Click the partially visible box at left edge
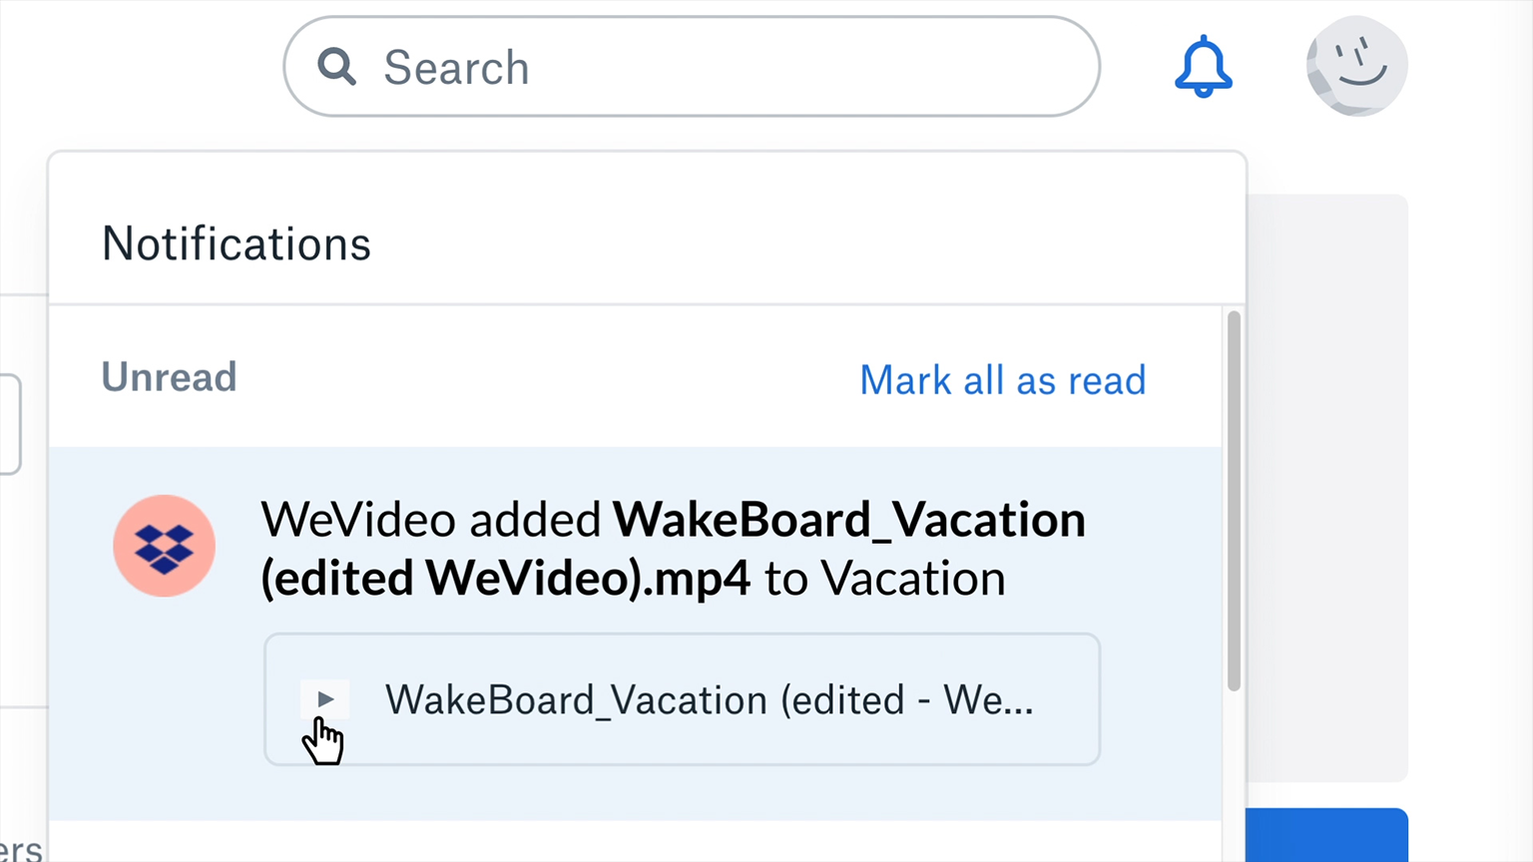This screenshot has width=1533, height=862. [x=10, y=424]
